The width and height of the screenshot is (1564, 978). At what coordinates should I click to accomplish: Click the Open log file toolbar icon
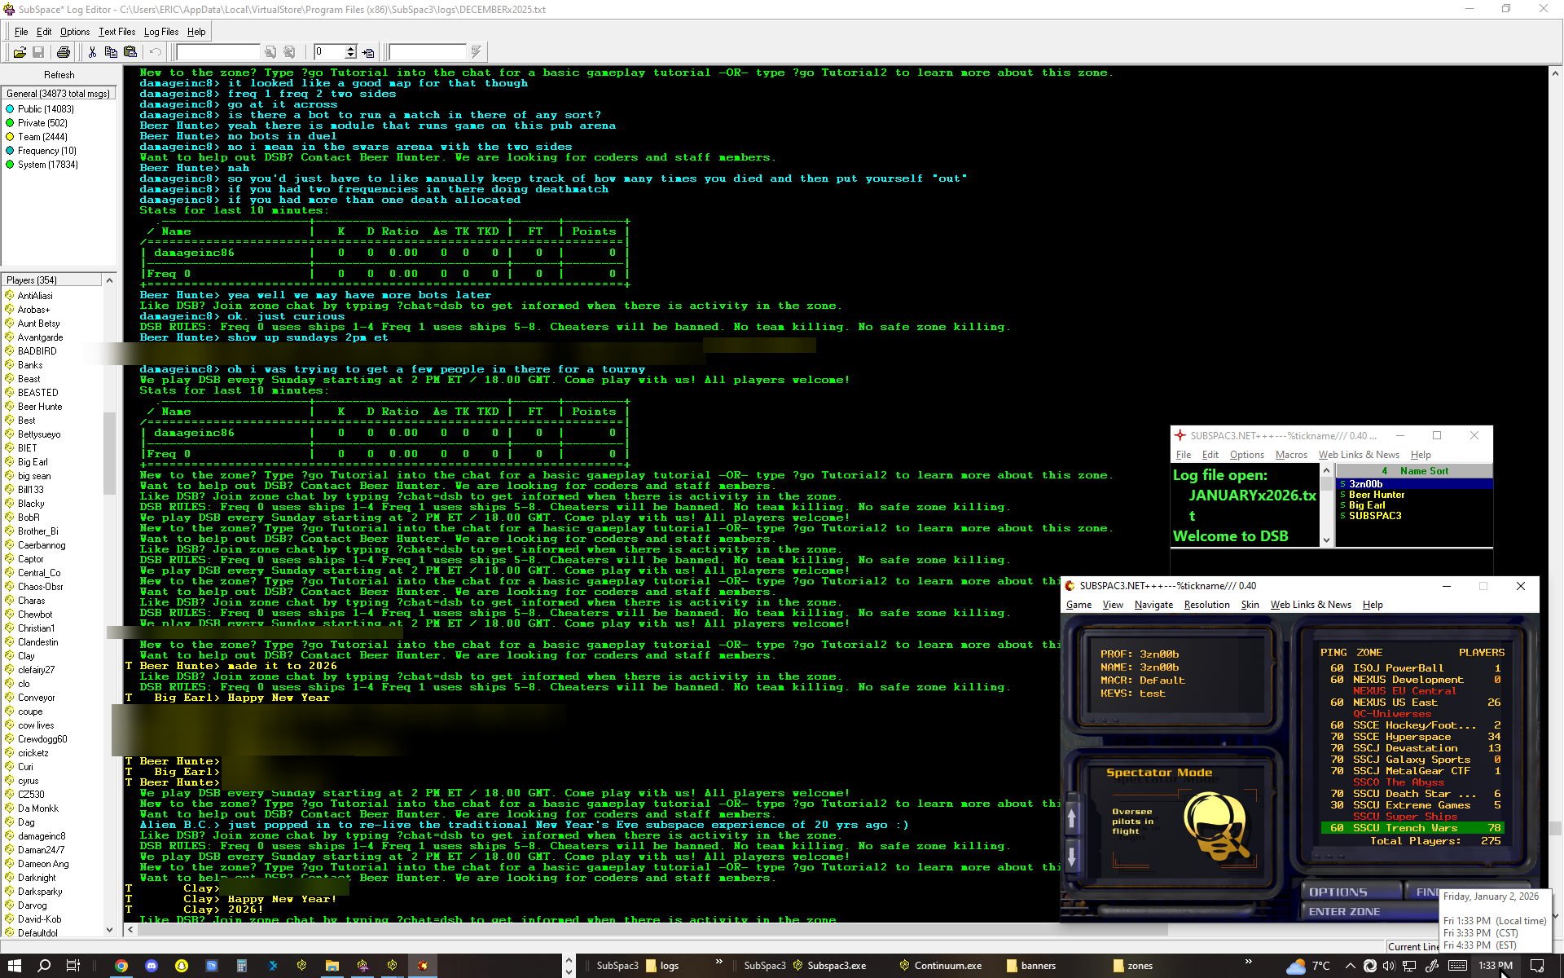(20, 52)
